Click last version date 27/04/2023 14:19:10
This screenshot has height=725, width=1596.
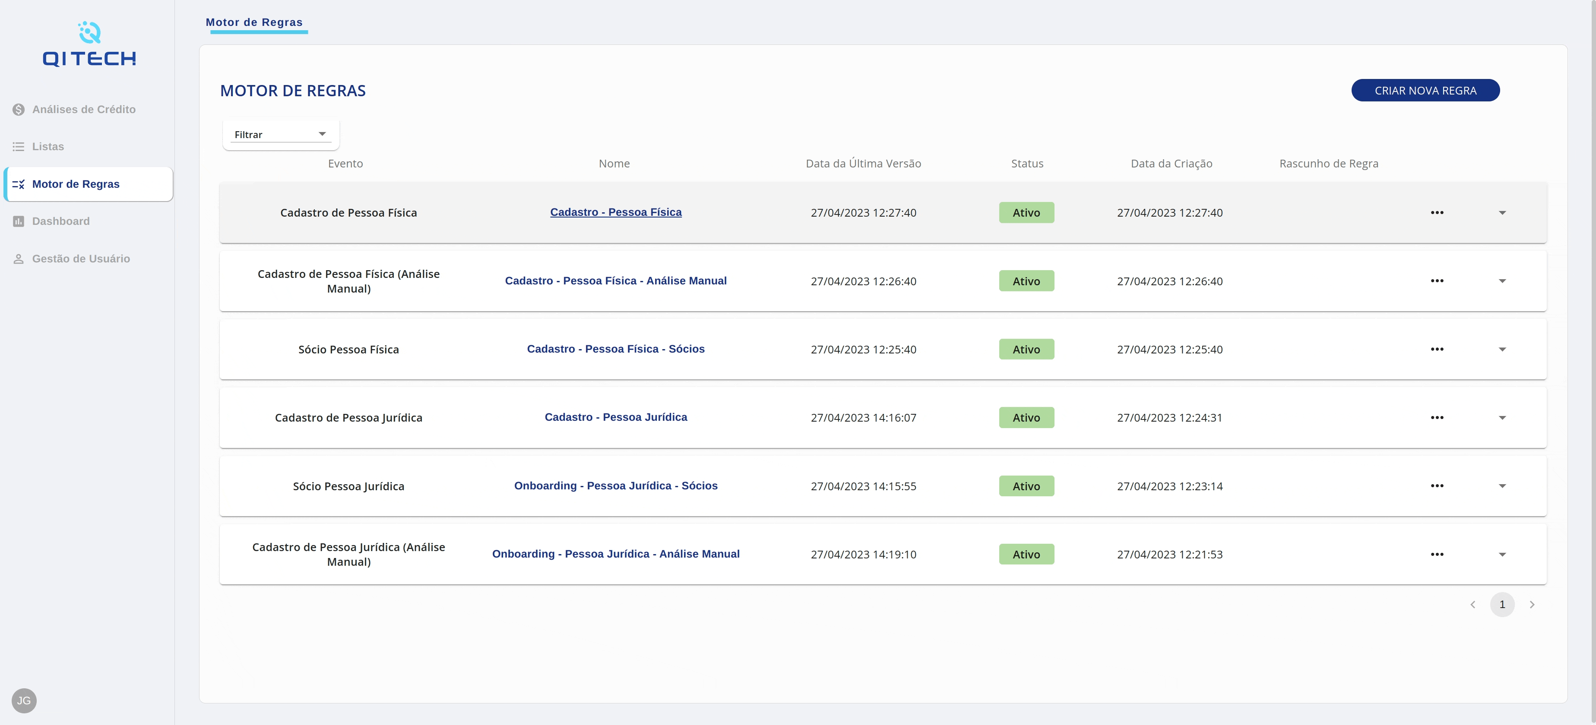pyautogui.click(x=863, y=555)
